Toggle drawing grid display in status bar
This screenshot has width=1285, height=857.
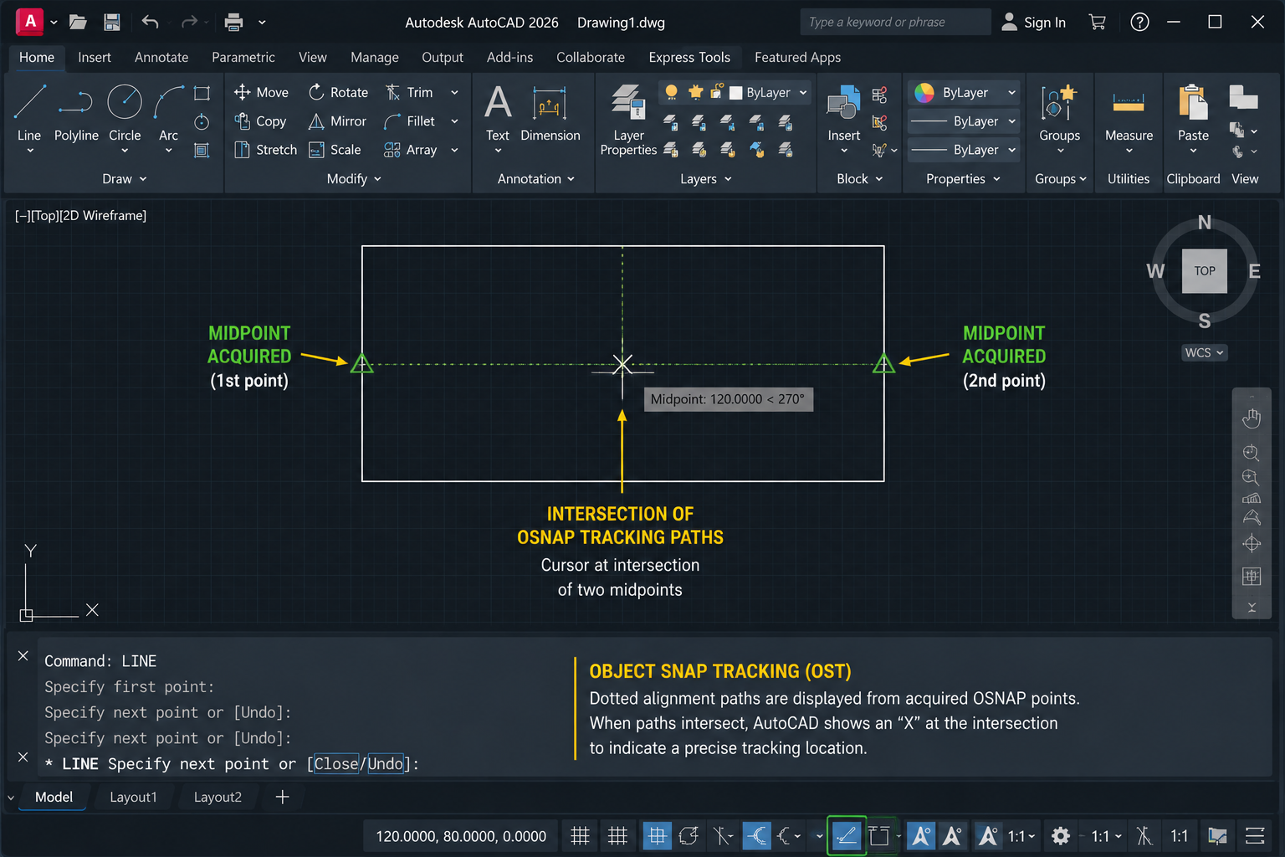click(580, 835)
